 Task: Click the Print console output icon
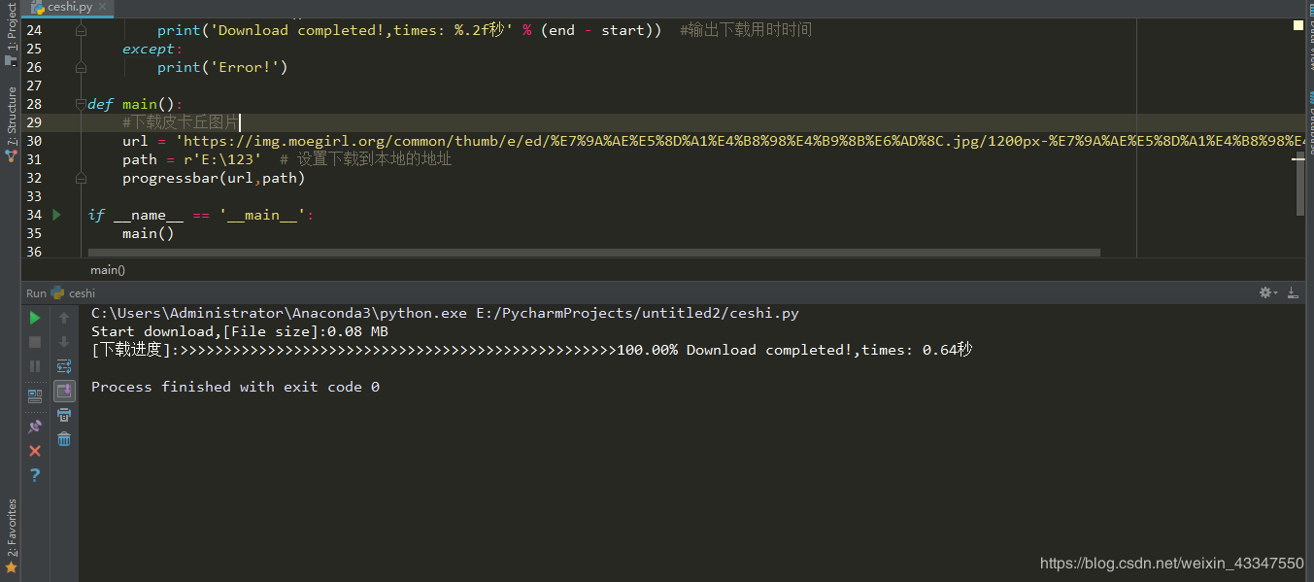[x=64, y=415]
